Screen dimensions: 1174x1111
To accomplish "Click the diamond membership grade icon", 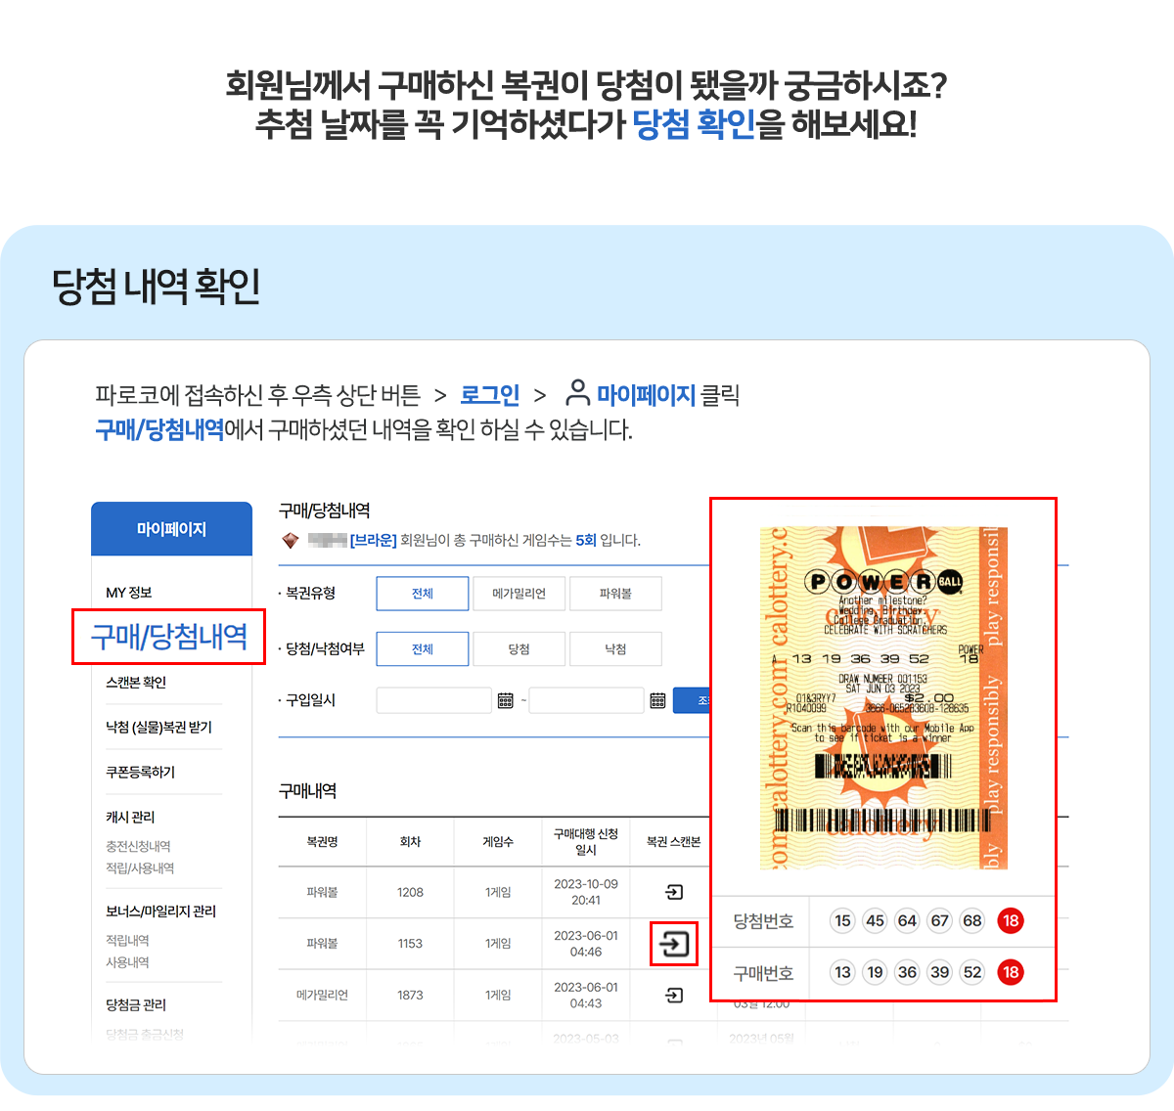I will tap(290, 540).
